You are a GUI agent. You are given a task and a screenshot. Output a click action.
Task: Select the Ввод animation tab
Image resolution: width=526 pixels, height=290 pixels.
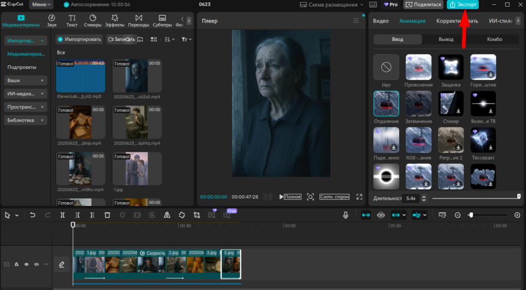coord(398,39)
